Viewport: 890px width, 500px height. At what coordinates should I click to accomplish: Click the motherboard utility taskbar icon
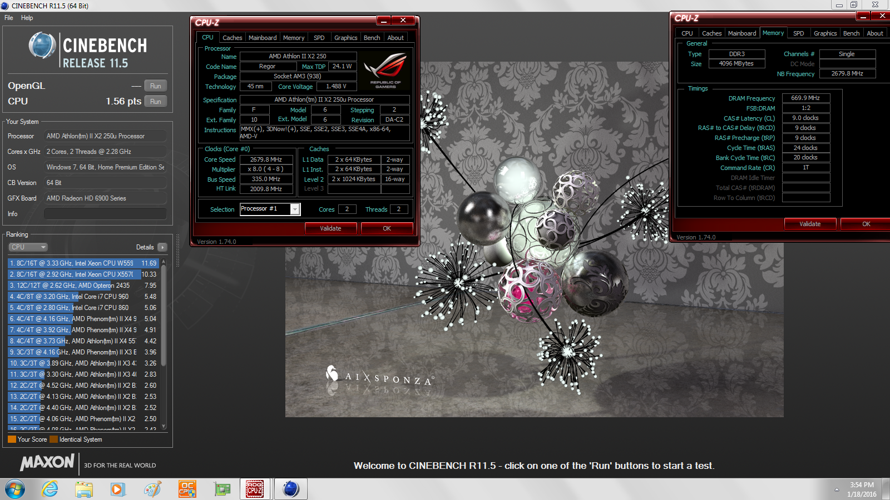tap(222, 489)
